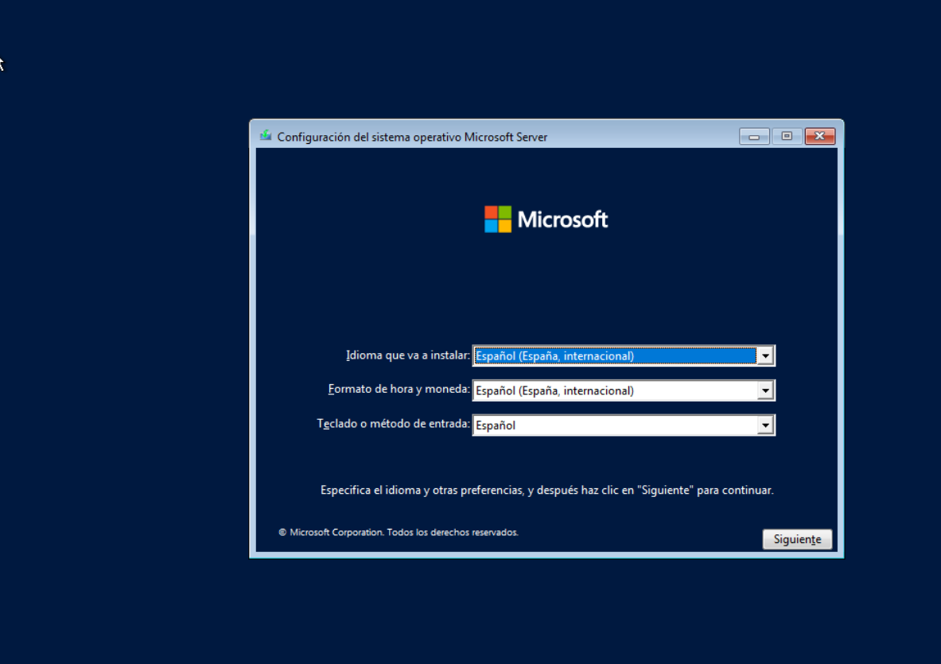Screen dimensions: 941x664
Task: Maximize the setup configuration window
Action: pos(787,137)
